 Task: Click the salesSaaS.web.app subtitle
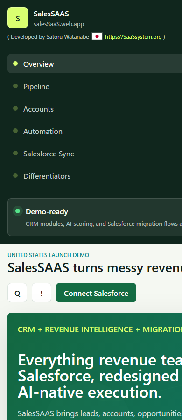pos(59,24)
